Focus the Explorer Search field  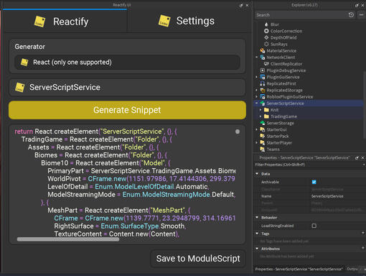[300, 15]
